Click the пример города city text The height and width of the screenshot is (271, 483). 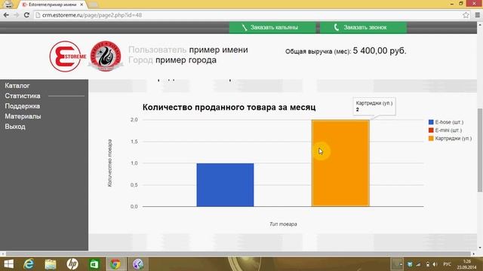click(x=186, y=60)
